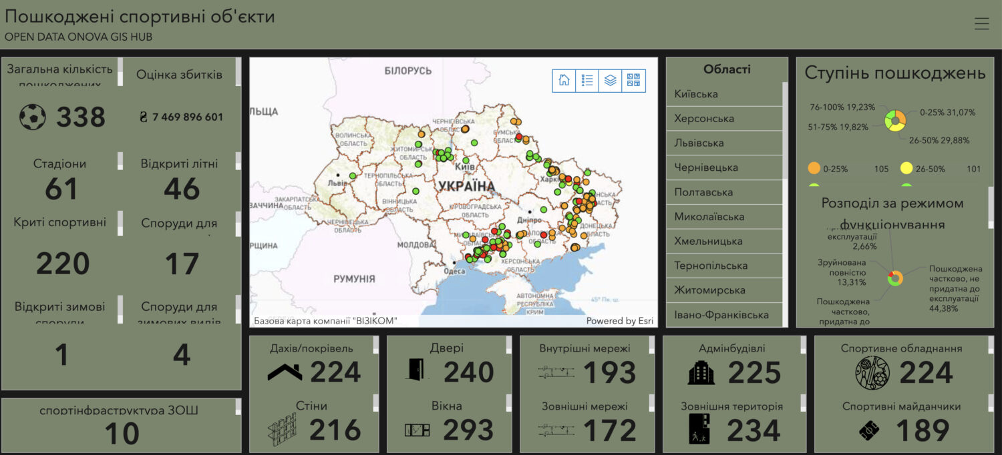The image size is (1002, 455).
Task: Click the field icon beside Спортивні майданчики
Action: 869,432
